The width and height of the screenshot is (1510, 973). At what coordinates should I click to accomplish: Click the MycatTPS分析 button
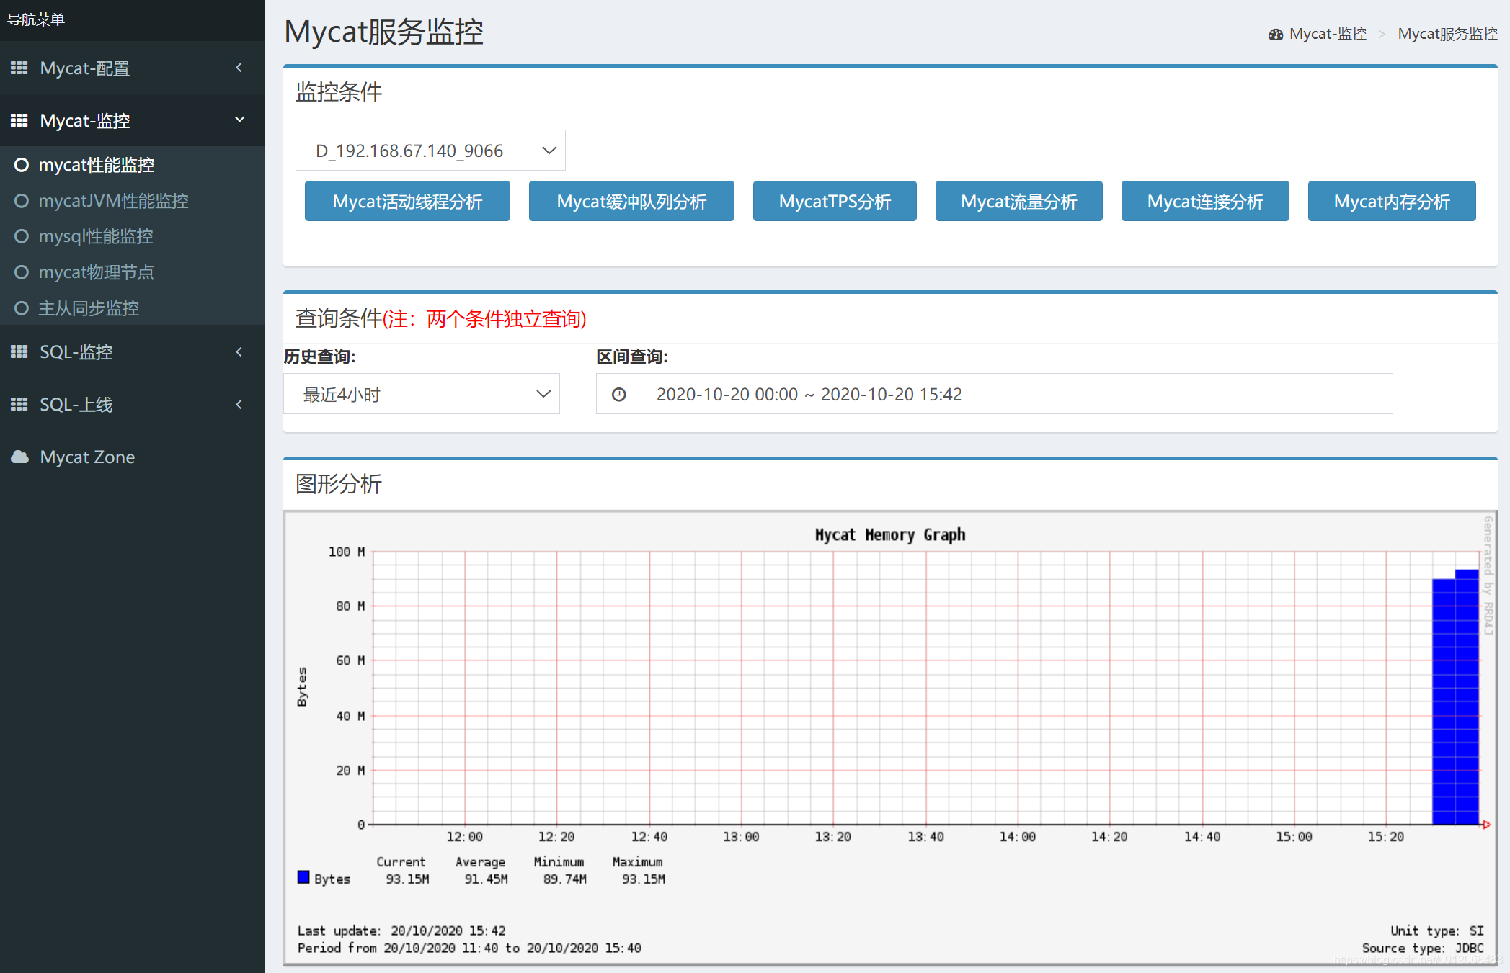click(x=835, y=201)
